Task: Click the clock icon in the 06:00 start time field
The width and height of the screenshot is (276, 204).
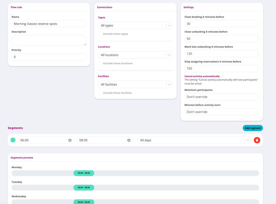Action: [x=70, y=140]
